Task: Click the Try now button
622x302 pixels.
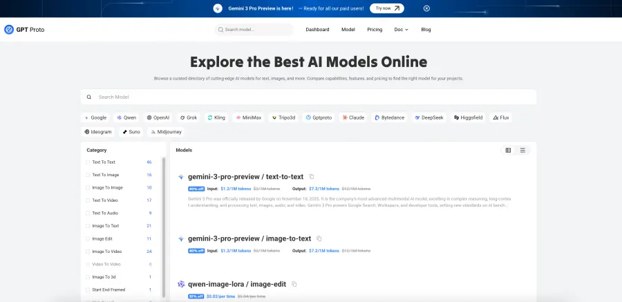Action: pos(386,8)
